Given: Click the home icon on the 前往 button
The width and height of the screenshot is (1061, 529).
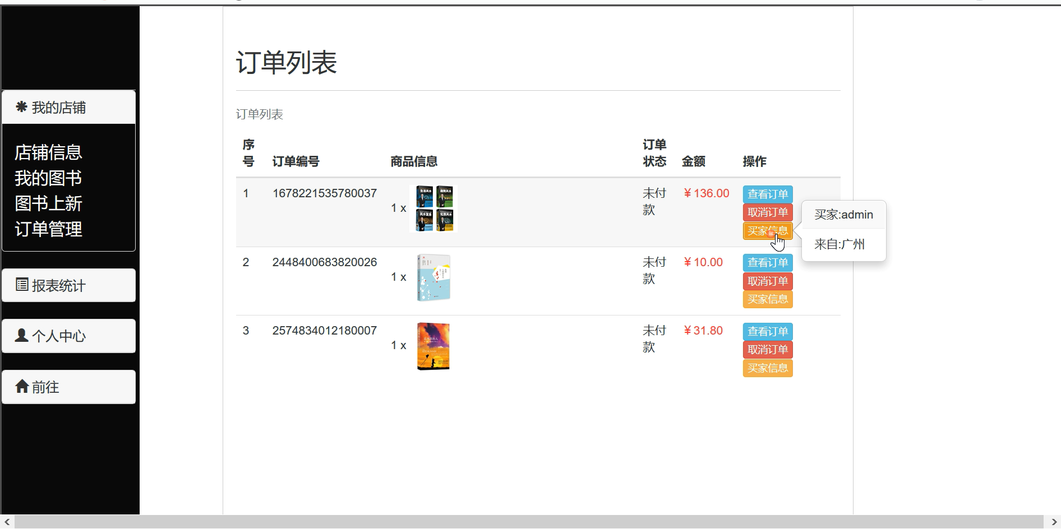Looking at the screenshot, I should coord(22,386).
